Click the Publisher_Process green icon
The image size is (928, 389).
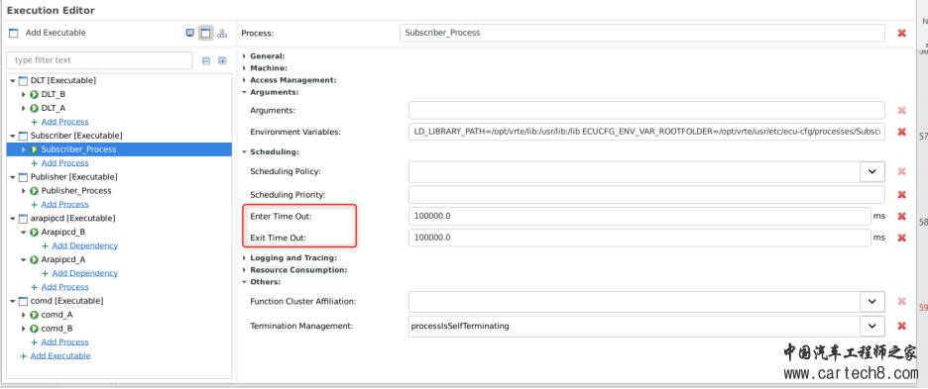point(35,191)
